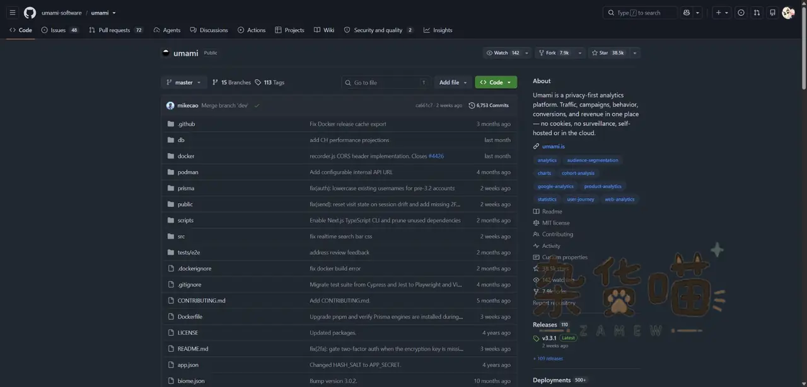Open the Discussions tab
Screen dimensions: 807x387
[209, 30]
